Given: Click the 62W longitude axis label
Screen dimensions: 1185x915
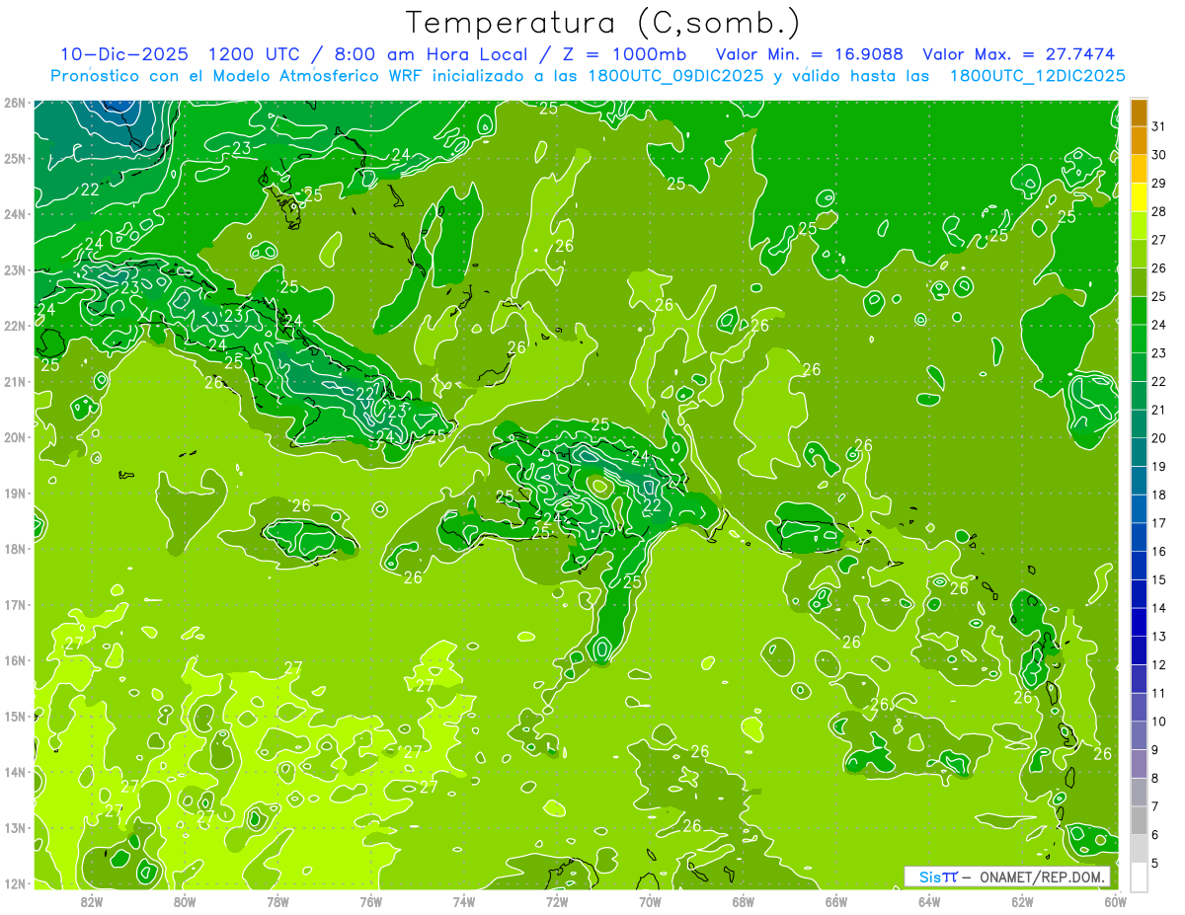Looking at the screenshot, I should (x=1023, y=902).
